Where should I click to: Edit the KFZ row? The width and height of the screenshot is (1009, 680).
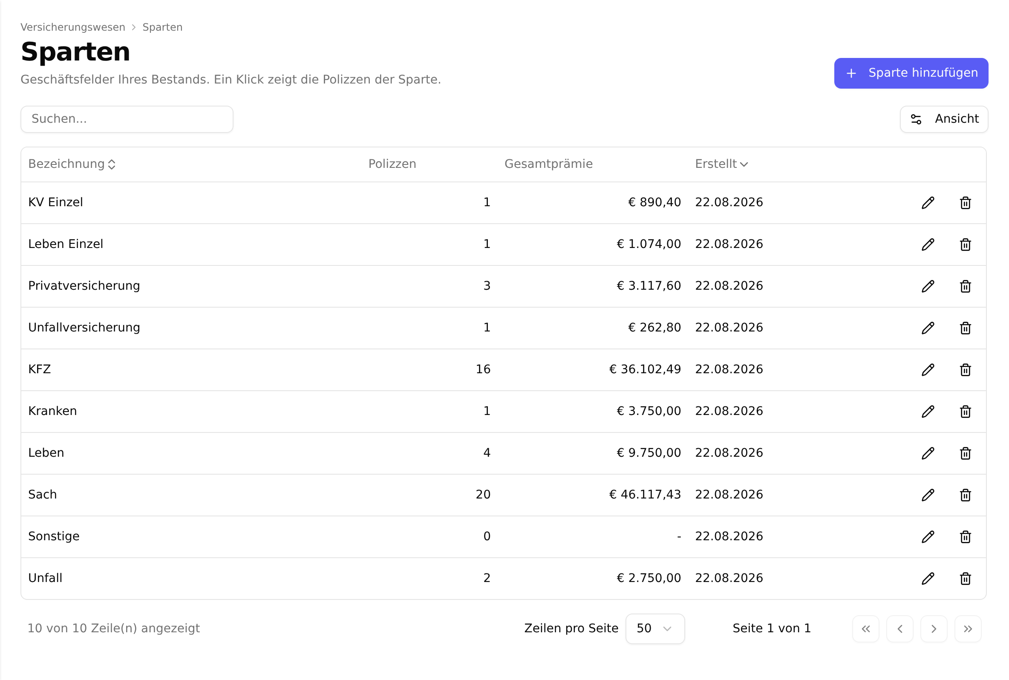pos(928,369)
